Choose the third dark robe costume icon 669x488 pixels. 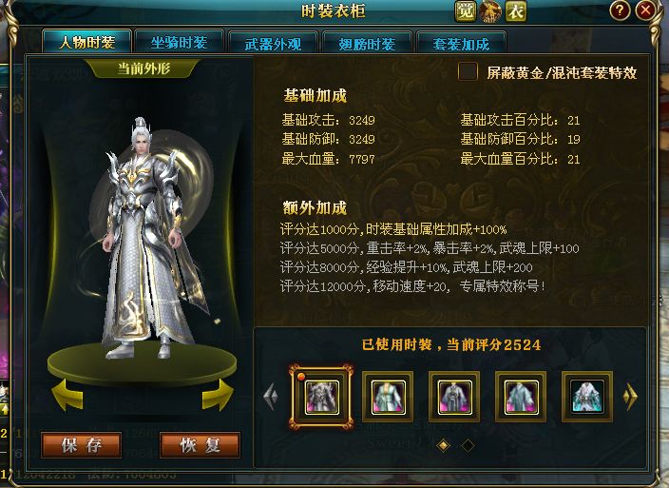click(x=454, y=397)
